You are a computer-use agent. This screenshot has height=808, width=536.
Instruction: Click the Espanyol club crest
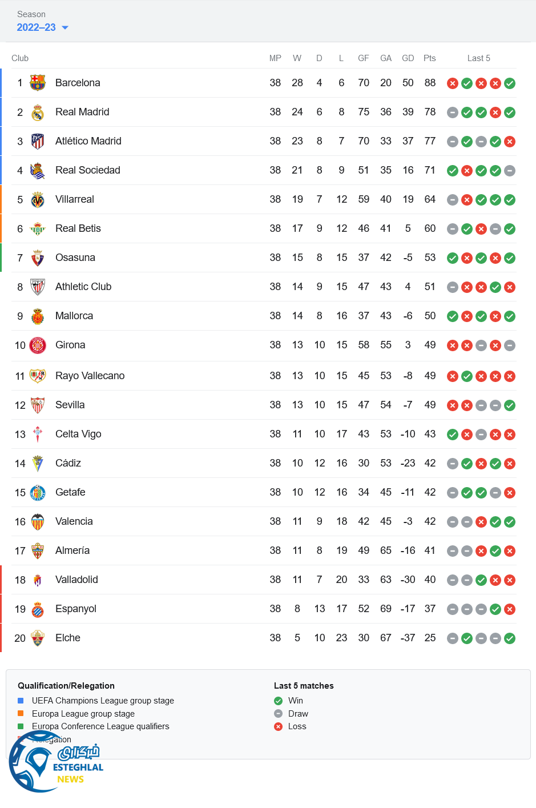pyautogui.click(x=38, y=609)
